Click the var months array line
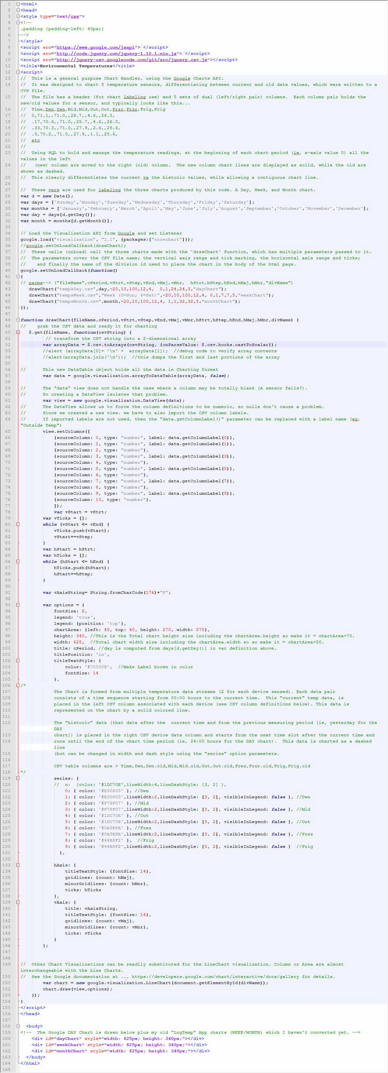388x1073 pixels. (194, 208)
